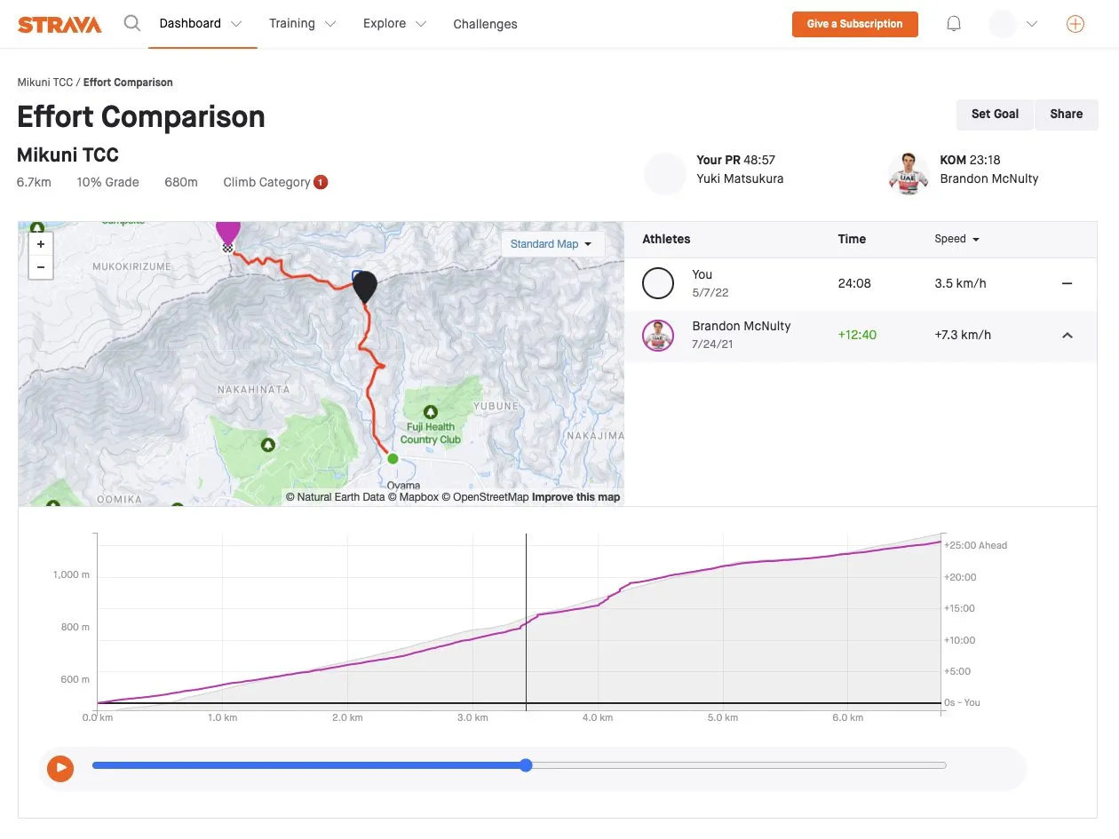The image size is (1119, 839).
Task: Click the orange plus upload icon
Action: tap(1075, 24)
